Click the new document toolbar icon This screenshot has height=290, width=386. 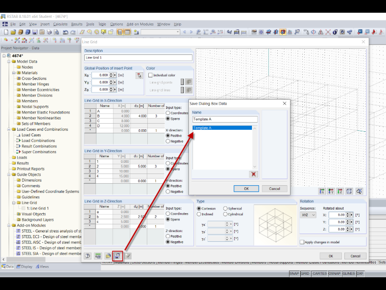[x=6, y=32]
